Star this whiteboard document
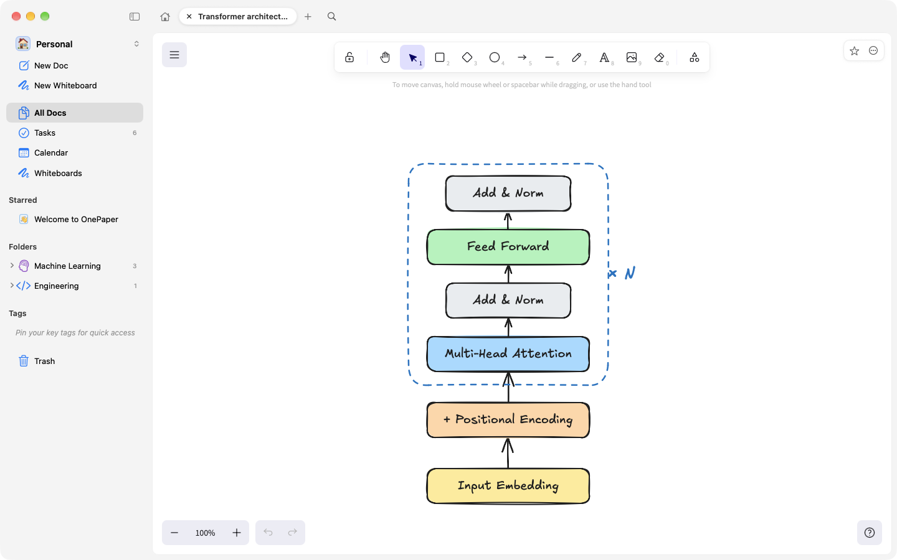This screenshot has height=560, width=897. (855, 51)
